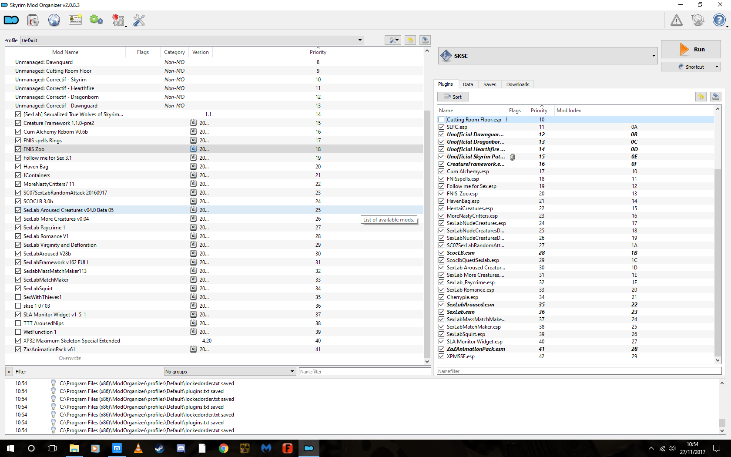Switch to the Downloads tab
The image size is (731, 457).
click(517, 84)
